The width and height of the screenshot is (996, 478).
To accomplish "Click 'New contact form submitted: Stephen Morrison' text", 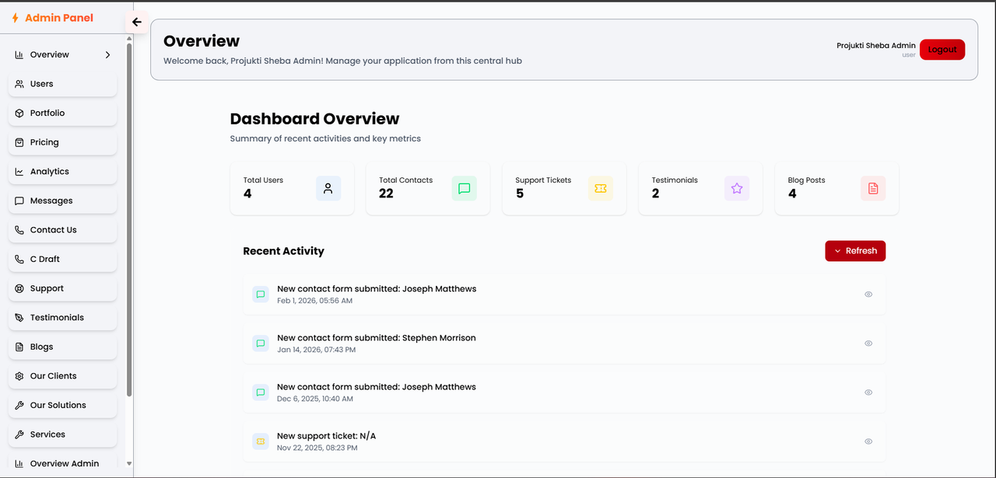I will click(377, 338).
